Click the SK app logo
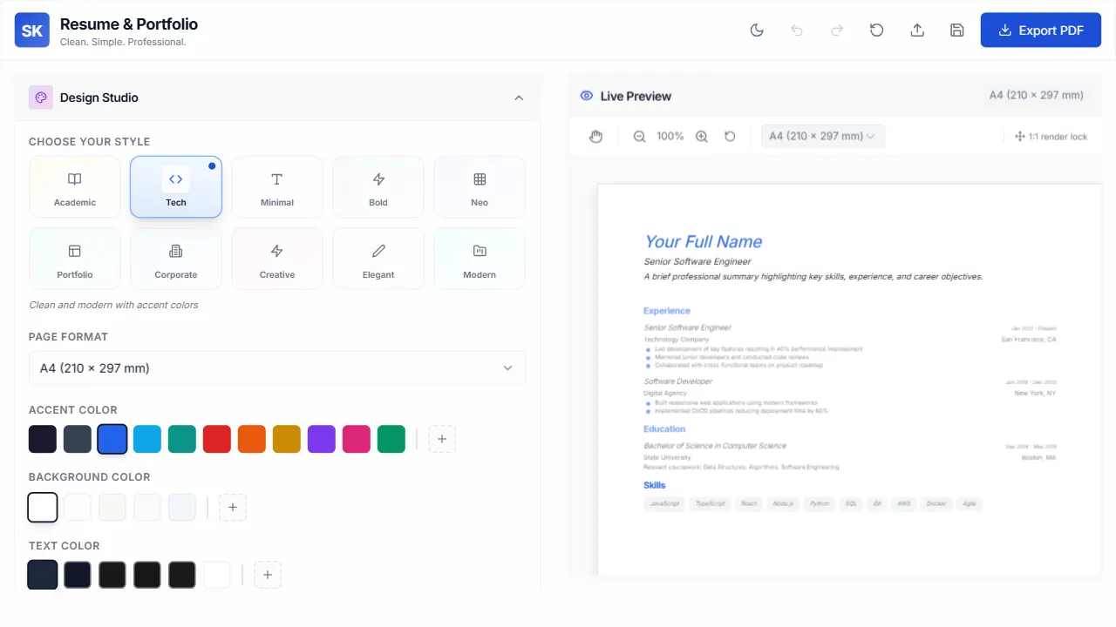Viewport: 1116px width, 627px height. (32, 30)
